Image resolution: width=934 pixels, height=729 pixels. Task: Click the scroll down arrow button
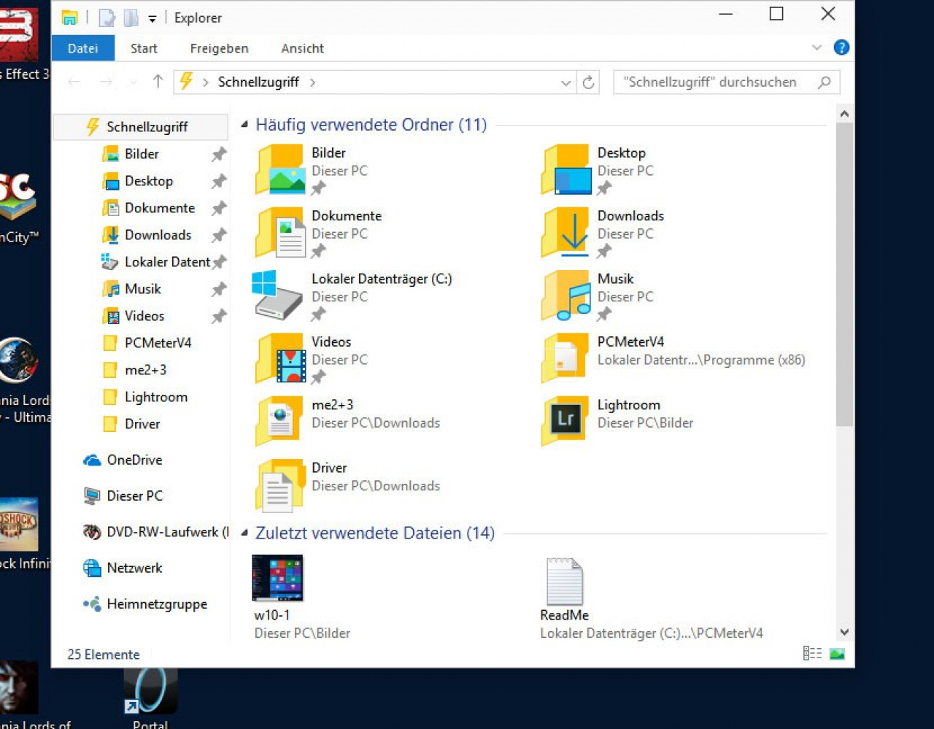(844, 632)
